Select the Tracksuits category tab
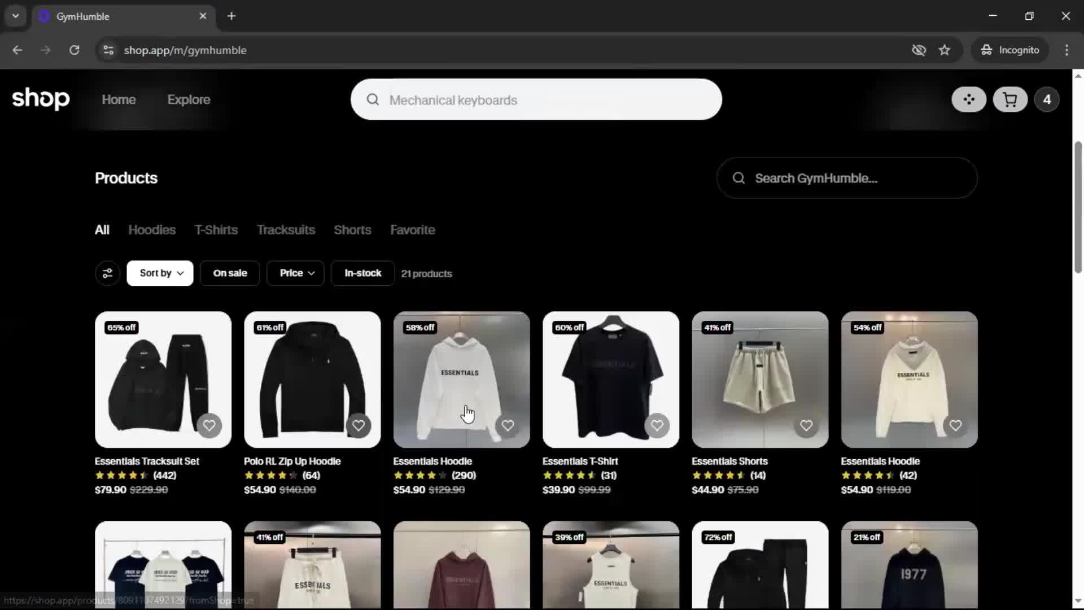 tap(286, 230)
